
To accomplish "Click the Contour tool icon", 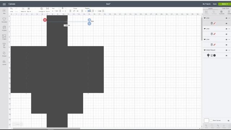I will coord(230,126).
